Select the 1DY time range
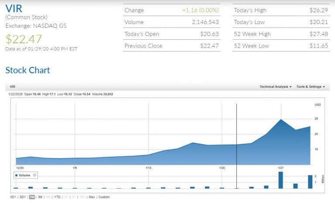Screen dimensions: 335x203 [x=13, y=197]
